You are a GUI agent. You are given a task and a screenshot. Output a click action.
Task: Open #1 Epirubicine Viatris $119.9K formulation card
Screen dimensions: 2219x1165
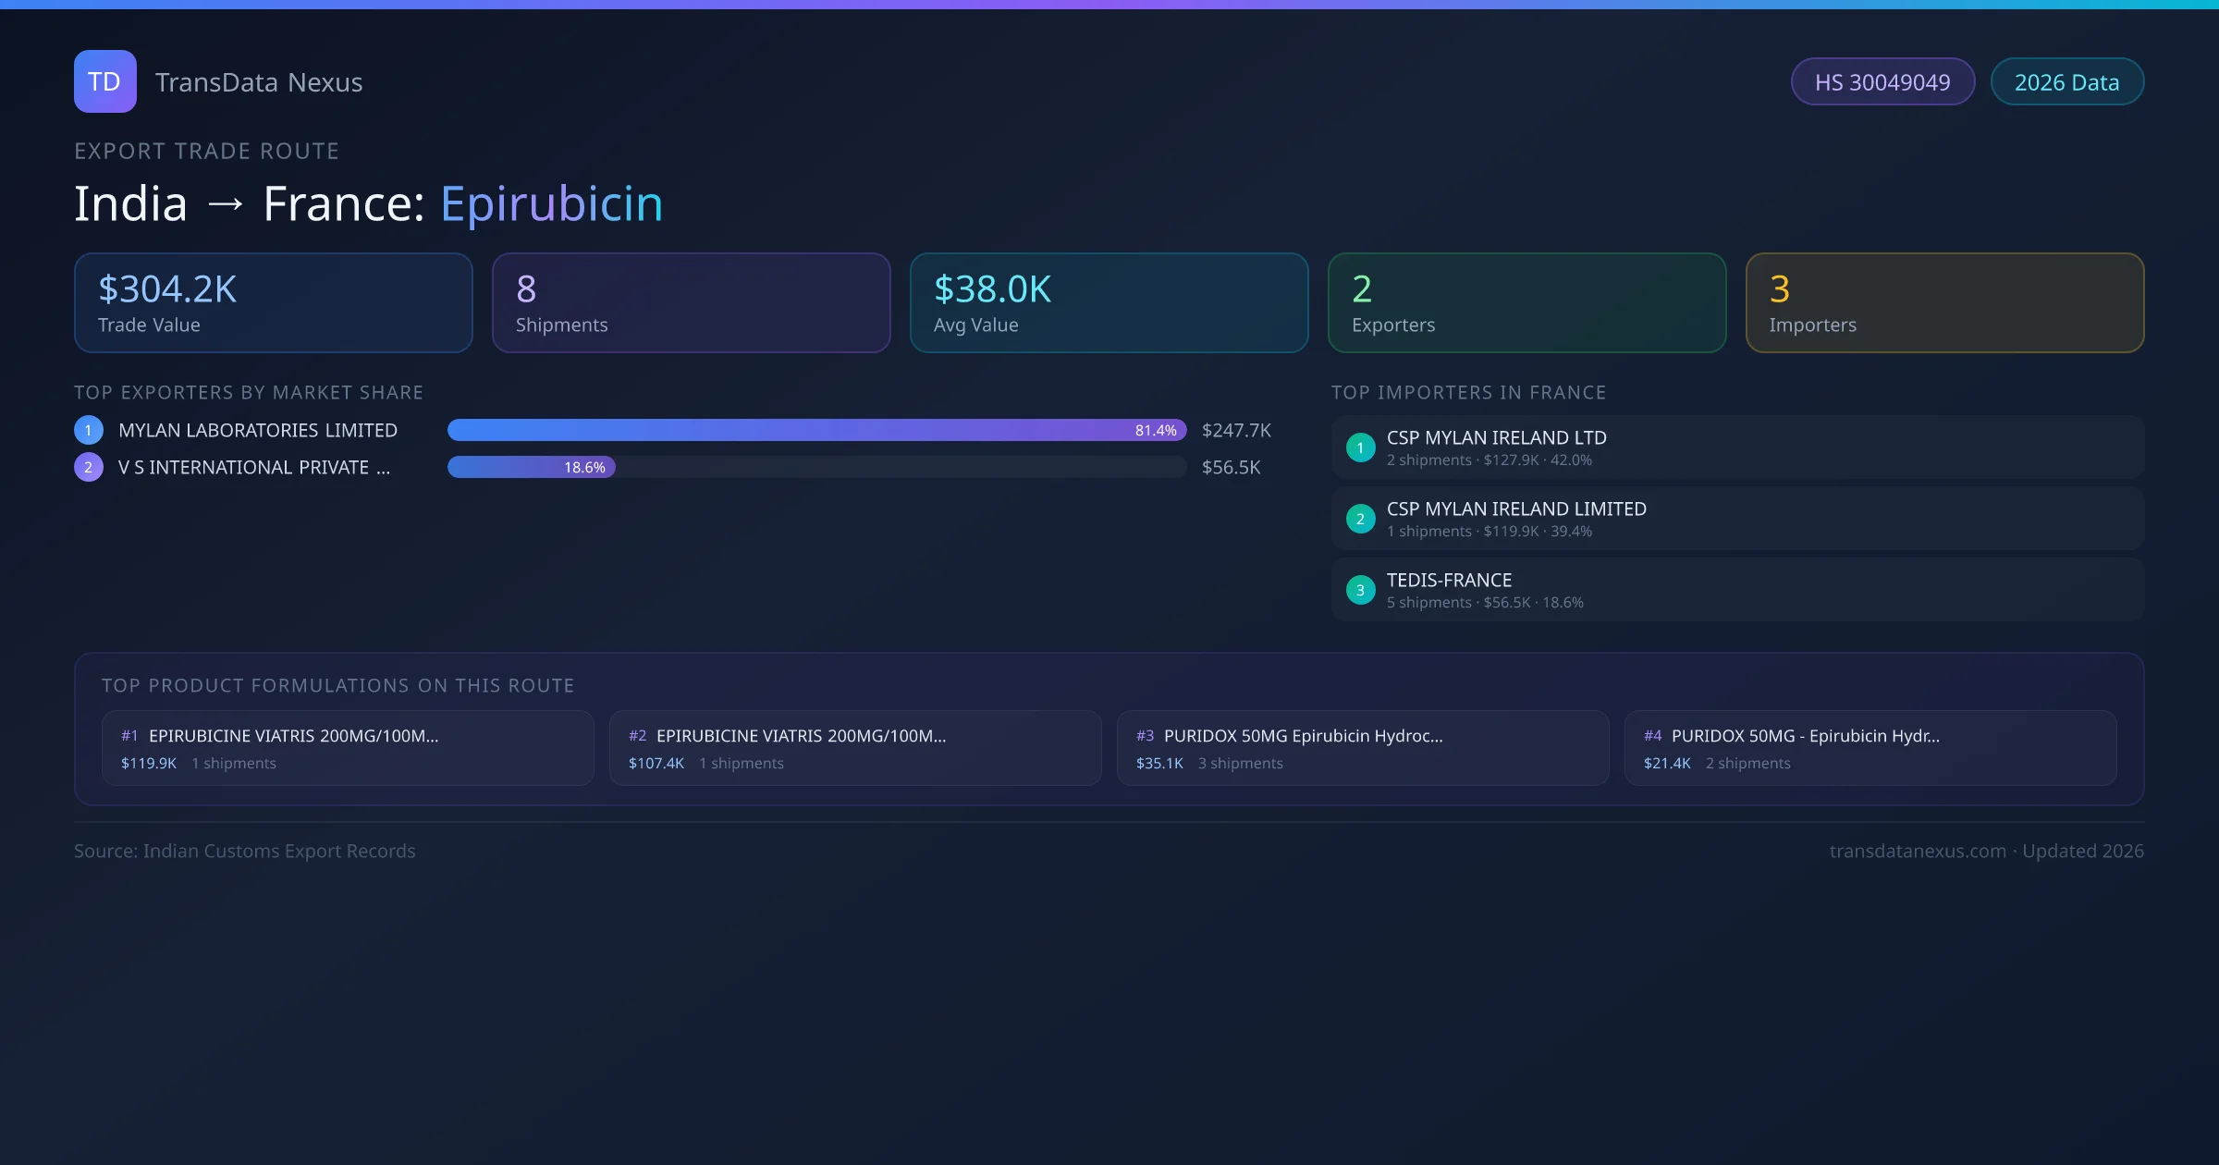(x=348, y=748)
